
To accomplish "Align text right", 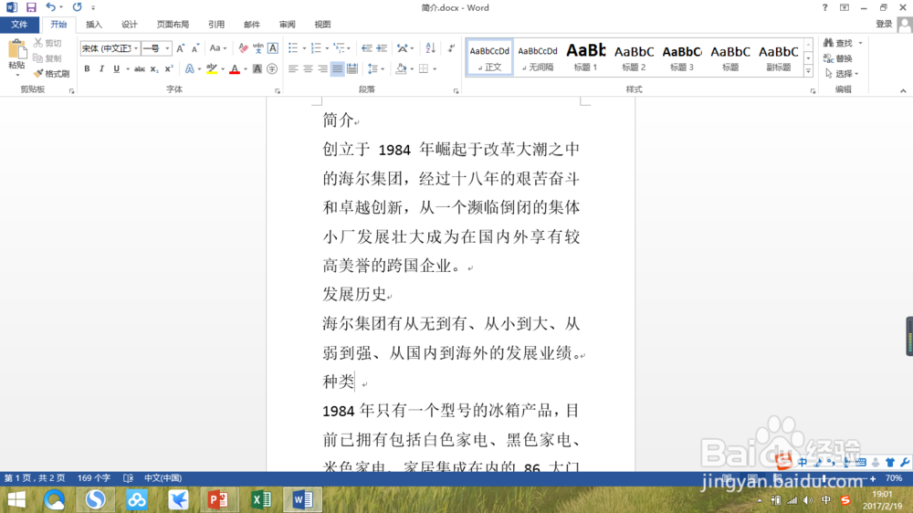I will click(322, 69).
